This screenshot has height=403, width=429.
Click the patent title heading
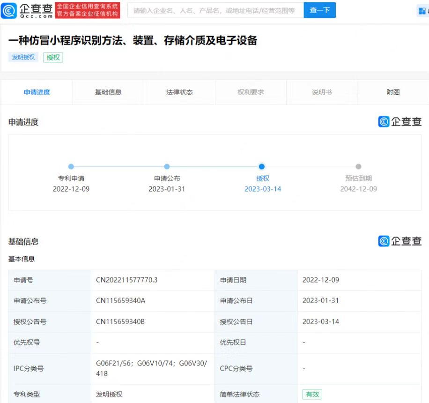pyautogui.click(x=133, y=40)
